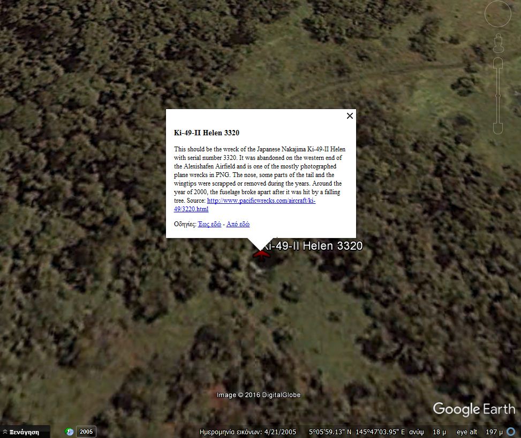Image resolution: width=521 pixels, height=438 pixels.
Task: Click the 2005 imagery year button
Action: click(86, 432)
